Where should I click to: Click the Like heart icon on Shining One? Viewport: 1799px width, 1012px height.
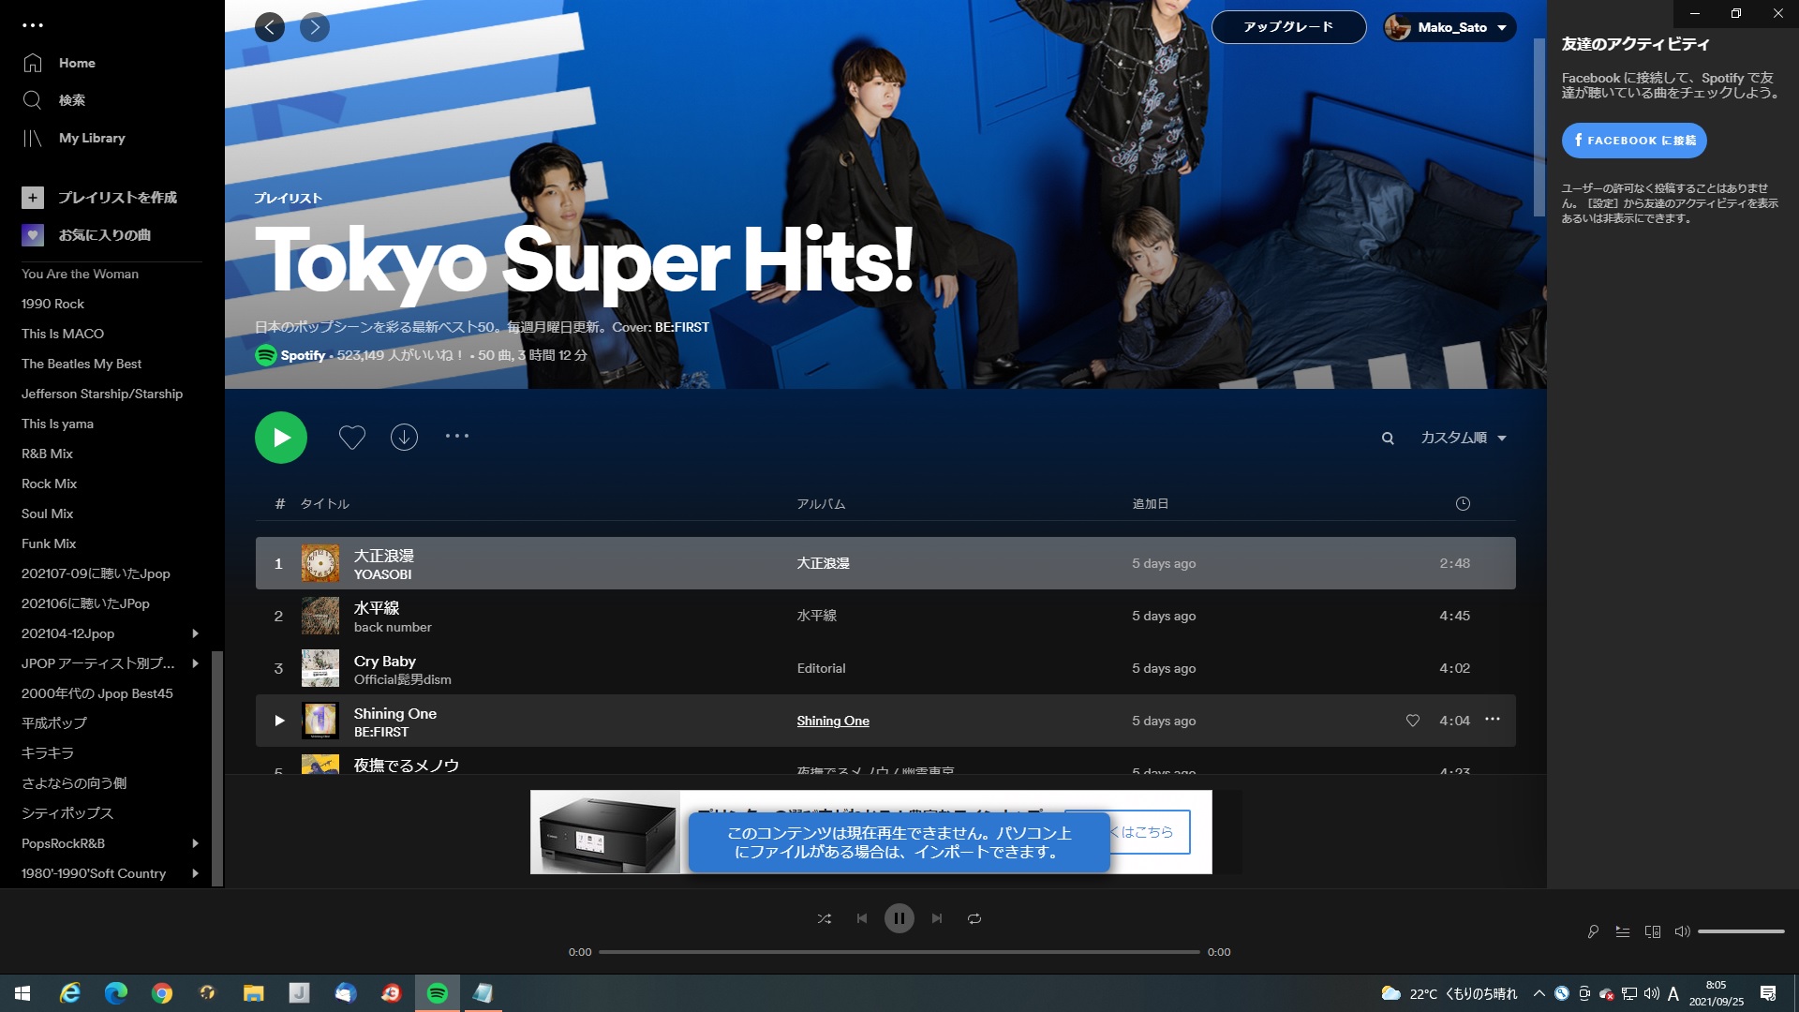click(x=1412, y=721)
